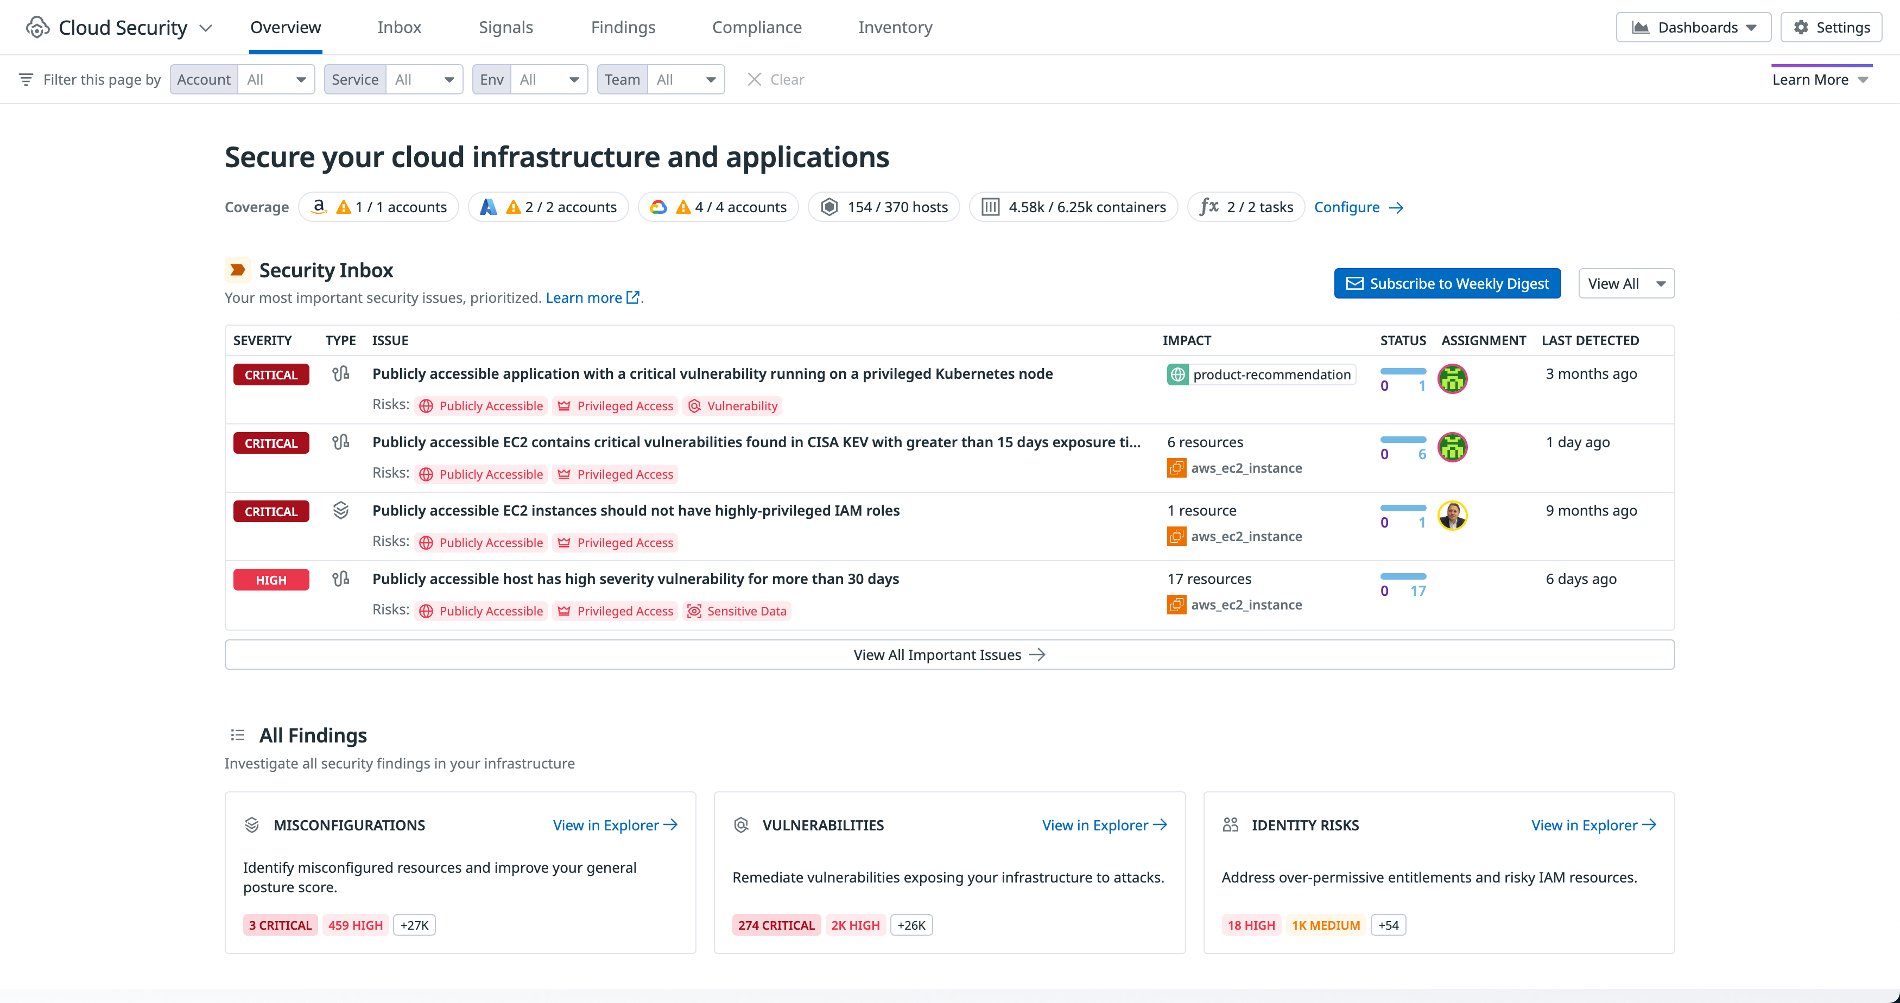Click the AWS coverage accounts icon
Screen dimensions: 1900x1003
click(319, 207)
